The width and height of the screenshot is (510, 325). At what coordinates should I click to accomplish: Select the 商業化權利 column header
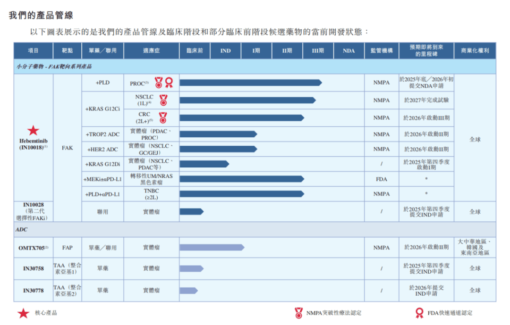pos(475,50)
